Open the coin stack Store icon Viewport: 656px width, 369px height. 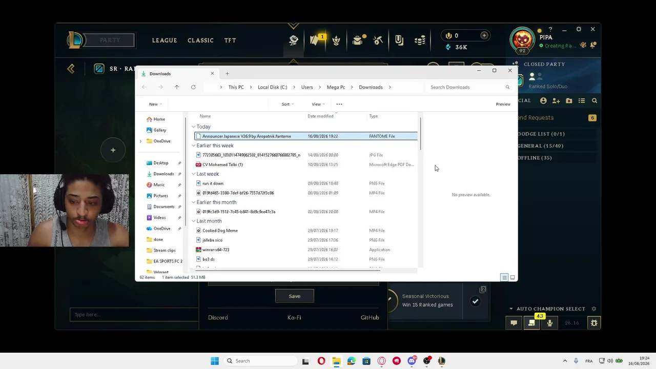coord(420,40)
